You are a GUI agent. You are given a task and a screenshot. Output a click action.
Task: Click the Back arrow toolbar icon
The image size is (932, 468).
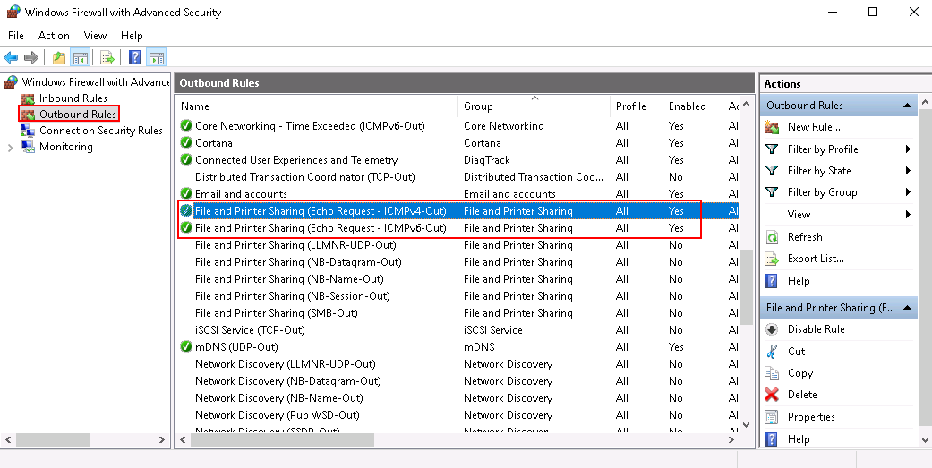tap(11, 57)
